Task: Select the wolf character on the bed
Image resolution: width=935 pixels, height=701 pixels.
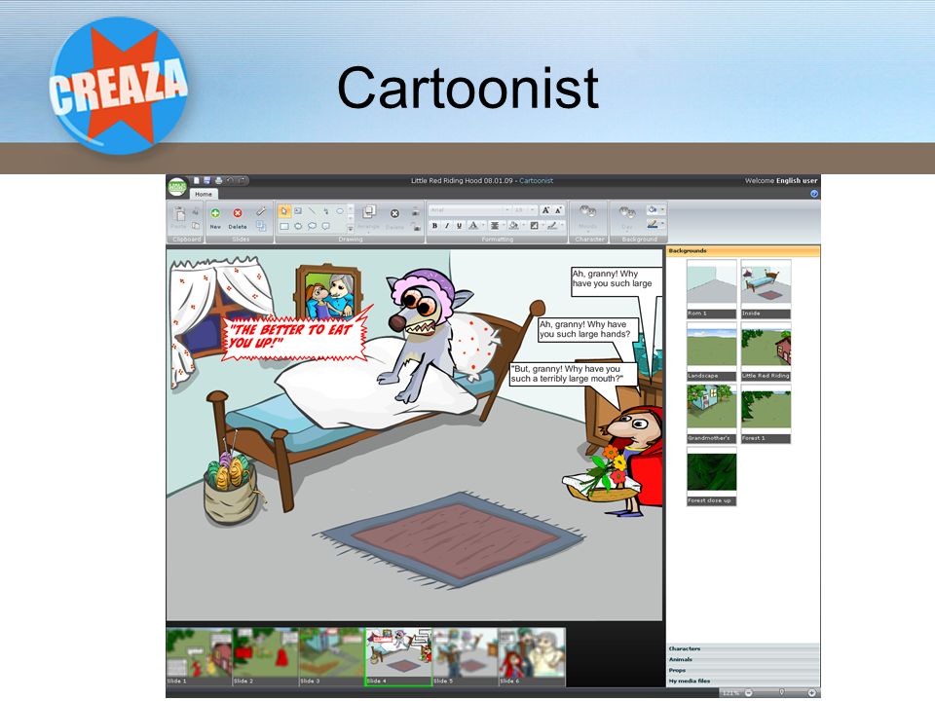Action: [421, 335]
